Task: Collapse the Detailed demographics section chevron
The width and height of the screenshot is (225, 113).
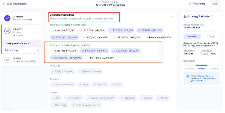Action: 172,17
